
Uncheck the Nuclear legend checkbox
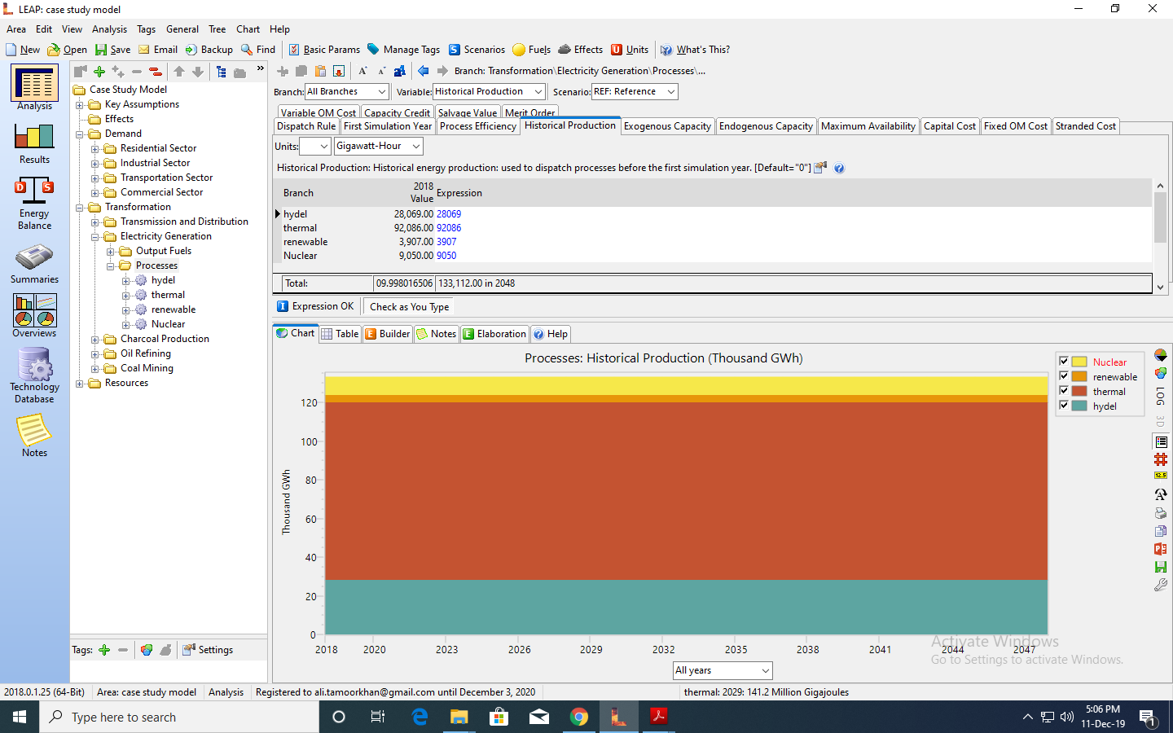coord(1064,362)
